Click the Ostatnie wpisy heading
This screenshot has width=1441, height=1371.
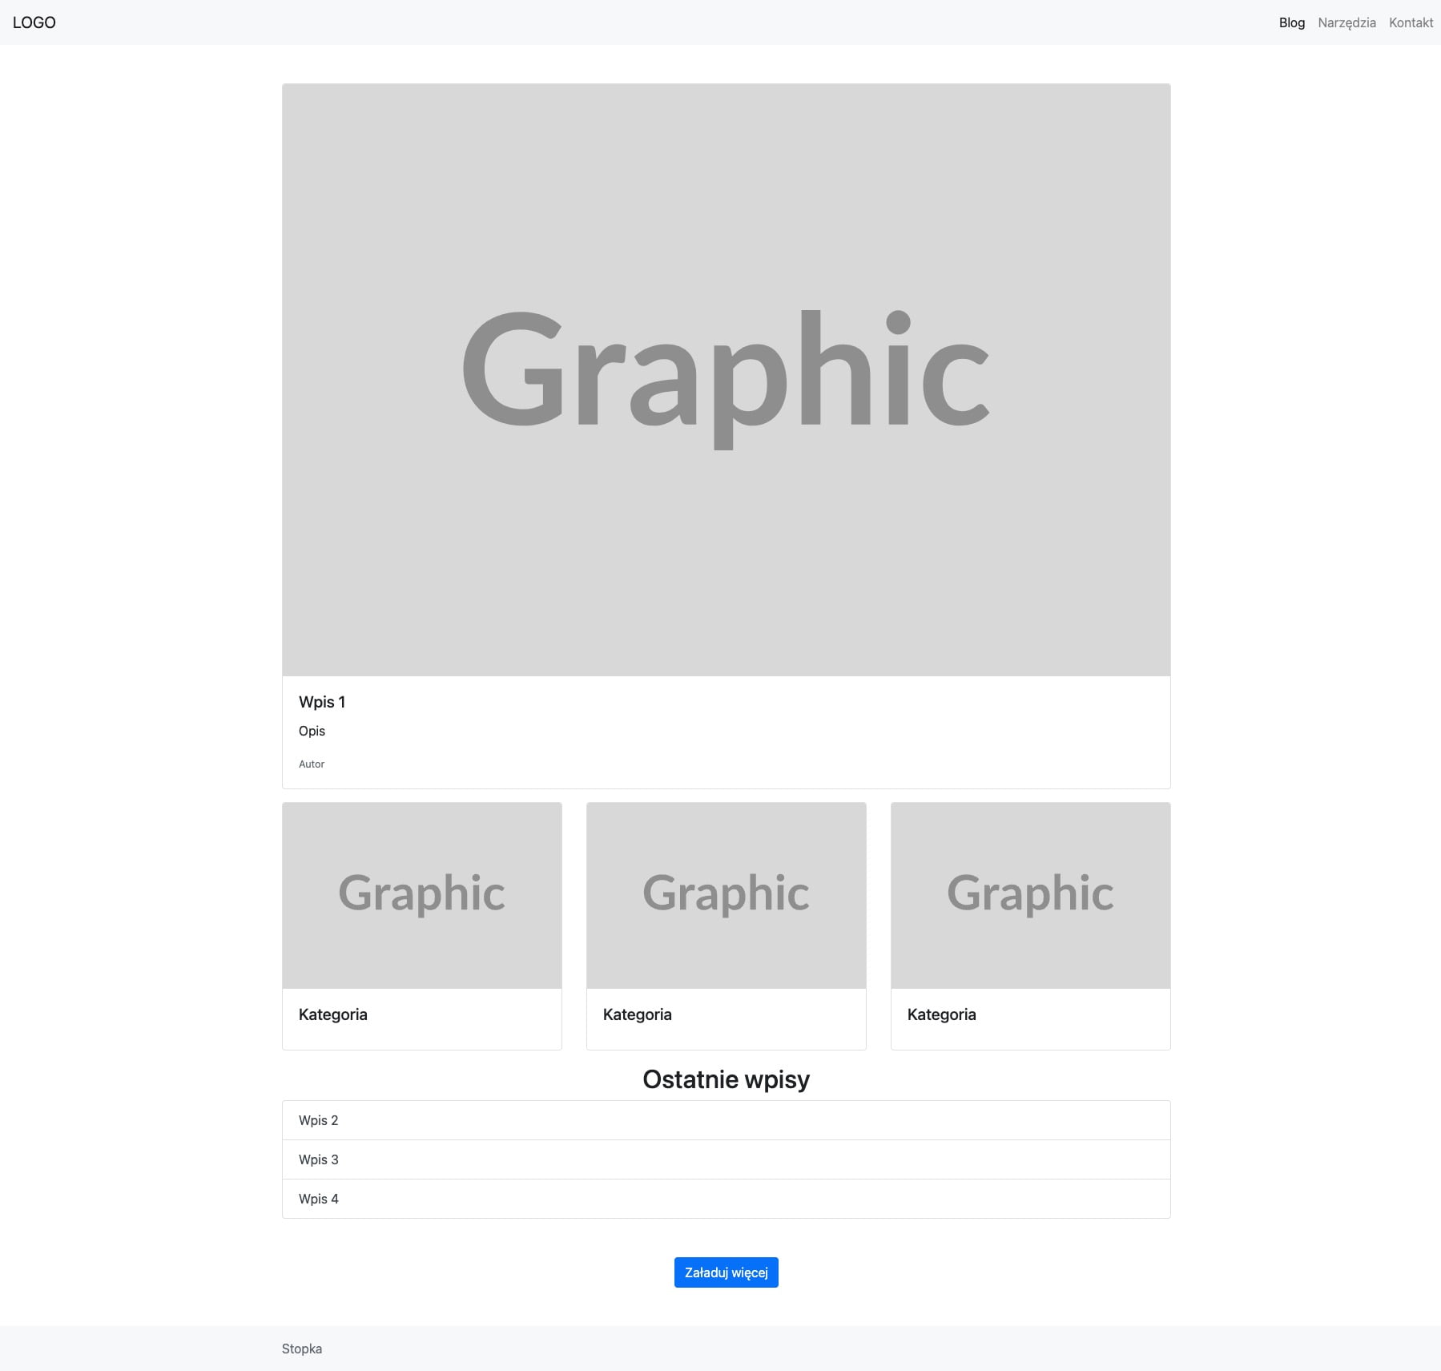pyautogui.click(x=726, y=1079)
